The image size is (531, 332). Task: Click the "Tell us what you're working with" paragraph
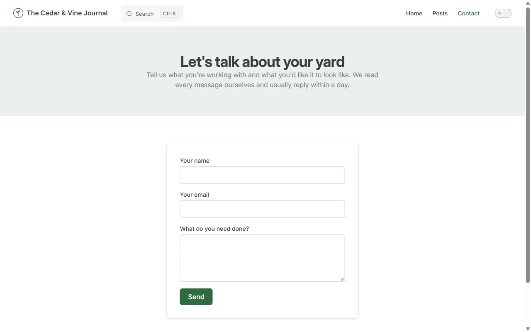262,80
